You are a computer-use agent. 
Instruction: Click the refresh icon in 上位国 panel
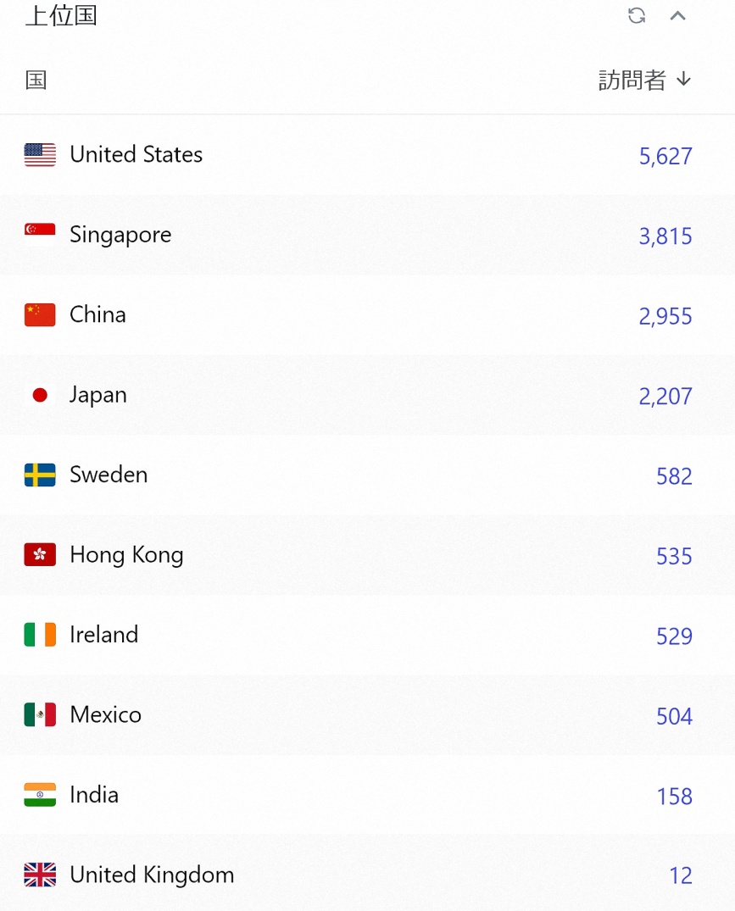click(x=637, y=16)
